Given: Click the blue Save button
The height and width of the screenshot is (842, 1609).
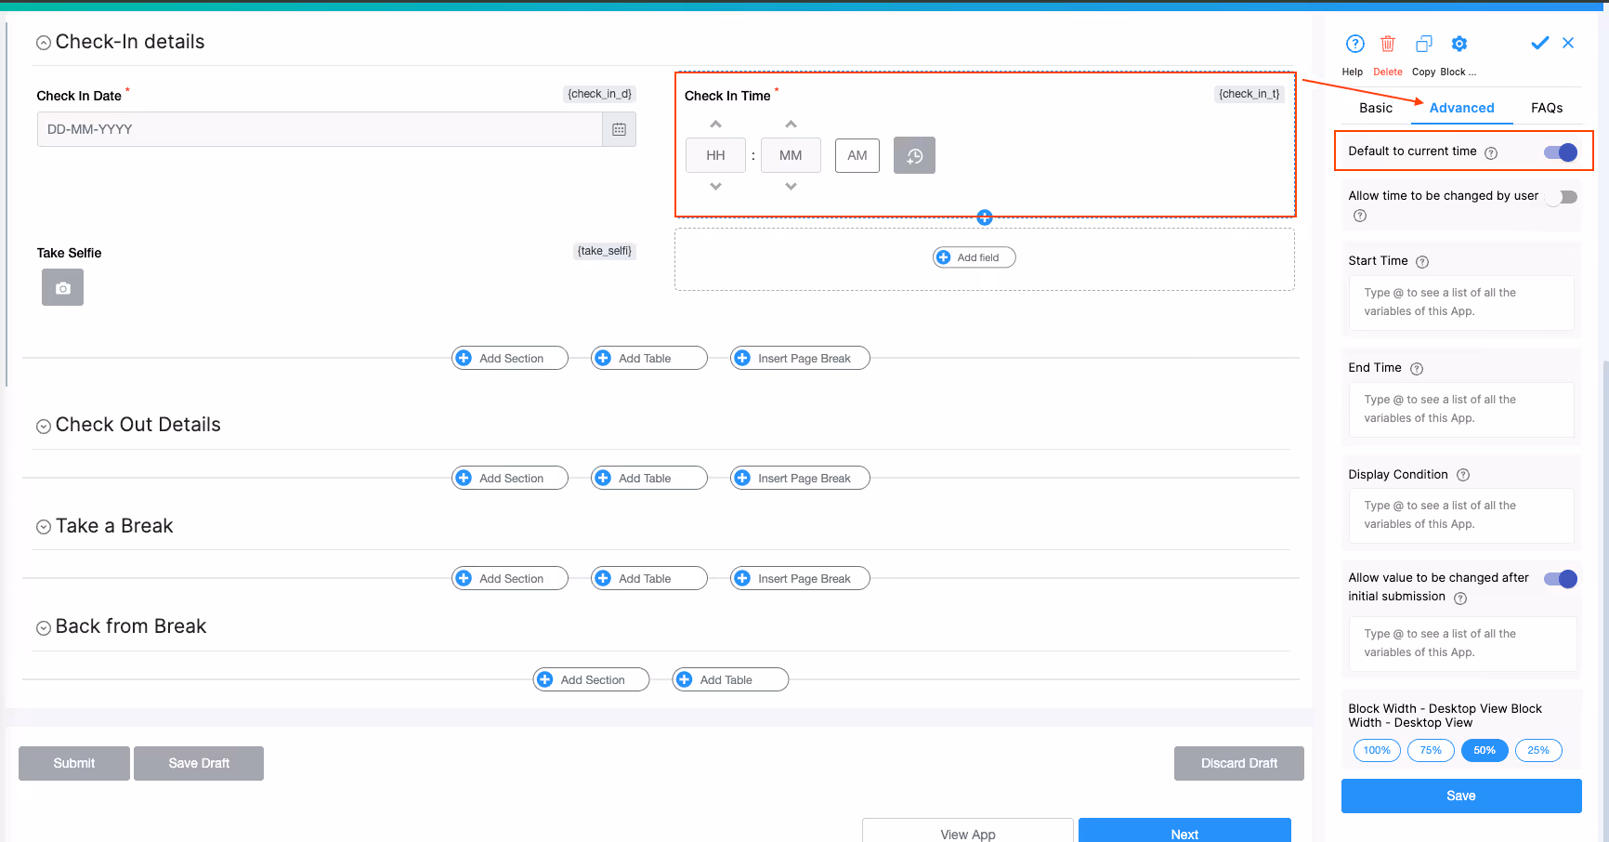Looking at the screenshot, I should pyautogui.click(x=1461, y=796).
